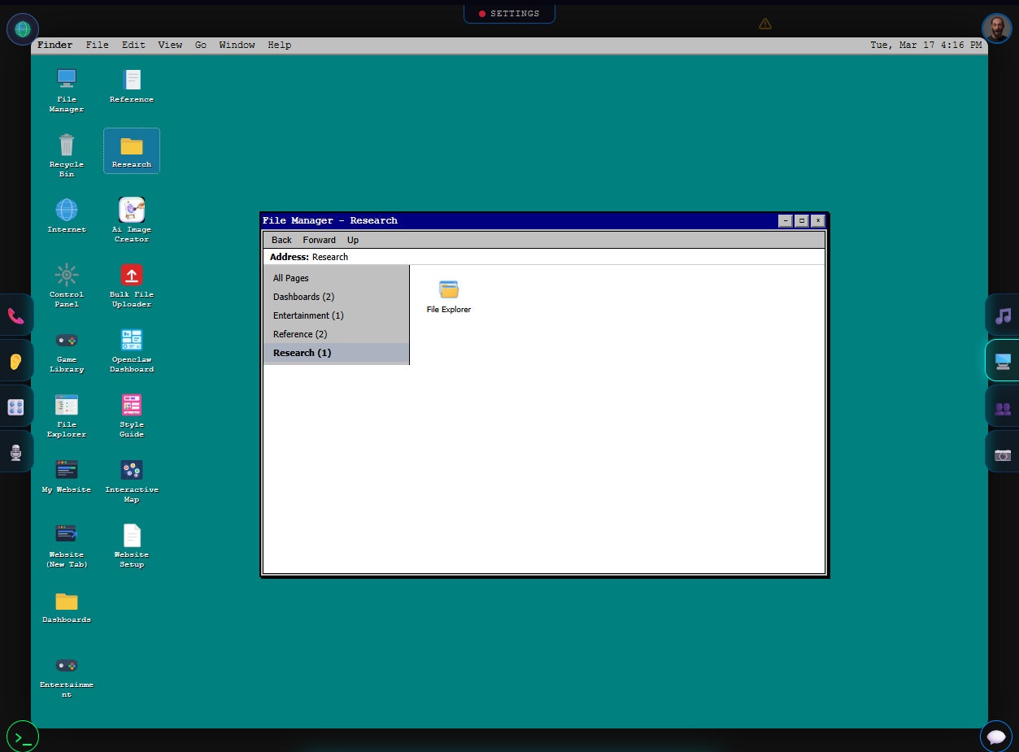Open the Go menu
Image resolution: width=1019 pixels, height=752 pixels.
point(201,45)
